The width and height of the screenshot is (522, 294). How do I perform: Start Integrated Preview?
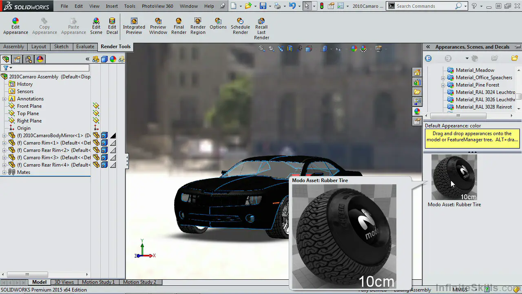pyautogui.click(x=134, y=27)
